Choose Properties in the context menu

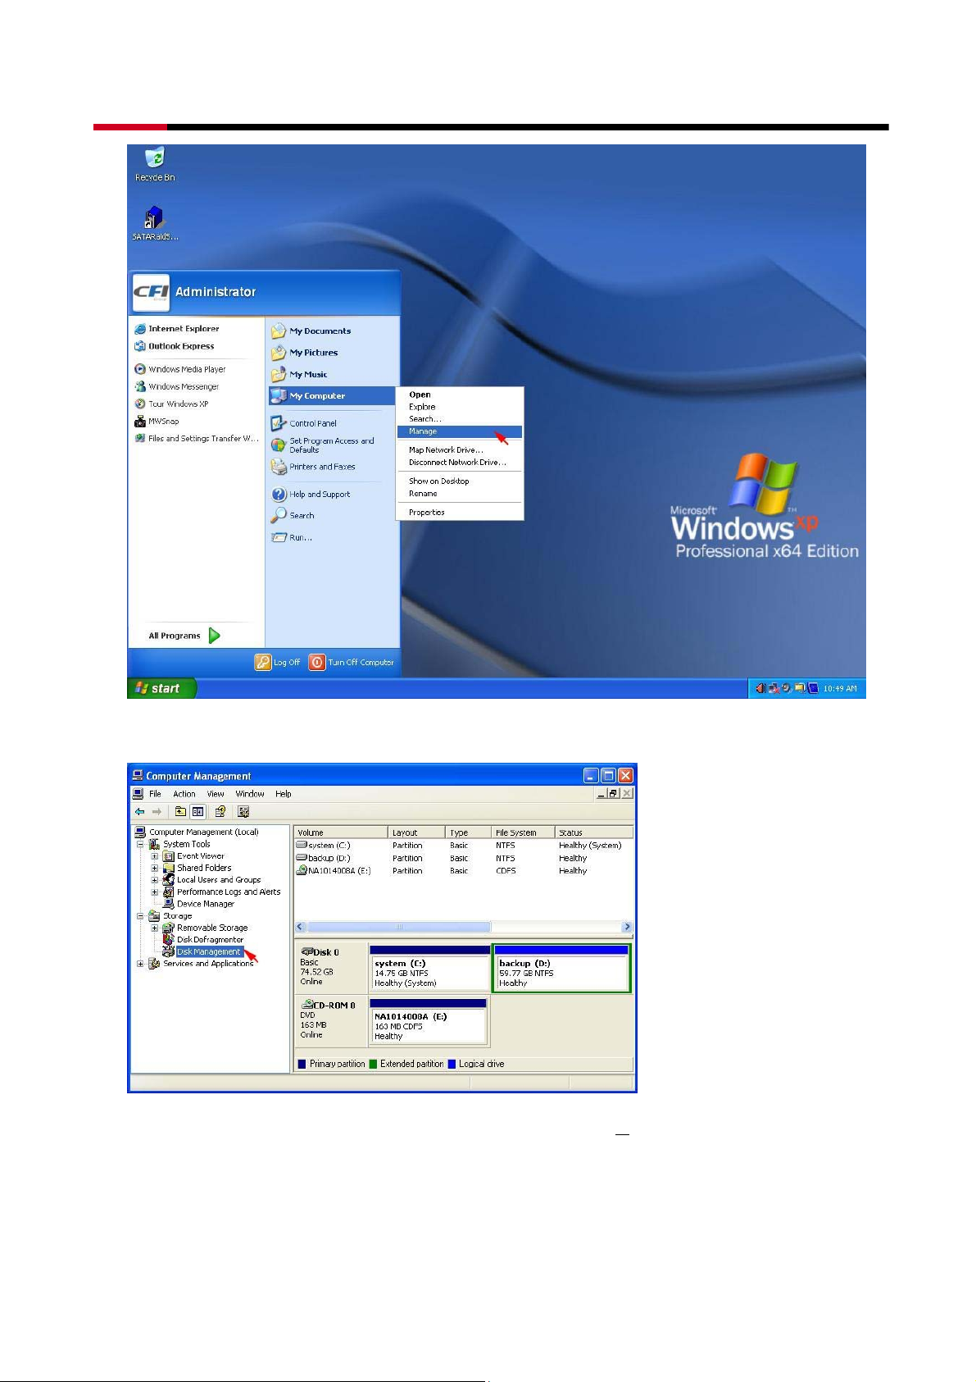pyautogui.click(x=460, y=513)
